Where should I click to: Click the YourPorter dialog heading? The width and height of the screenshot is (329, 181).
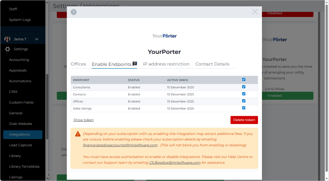coord(164,52)
